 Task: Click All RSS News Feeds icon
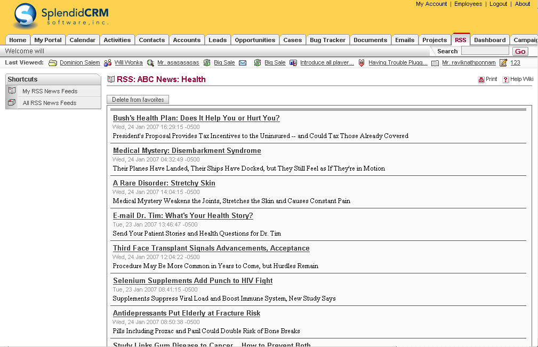pyautogui.click(x=12, y=103)
